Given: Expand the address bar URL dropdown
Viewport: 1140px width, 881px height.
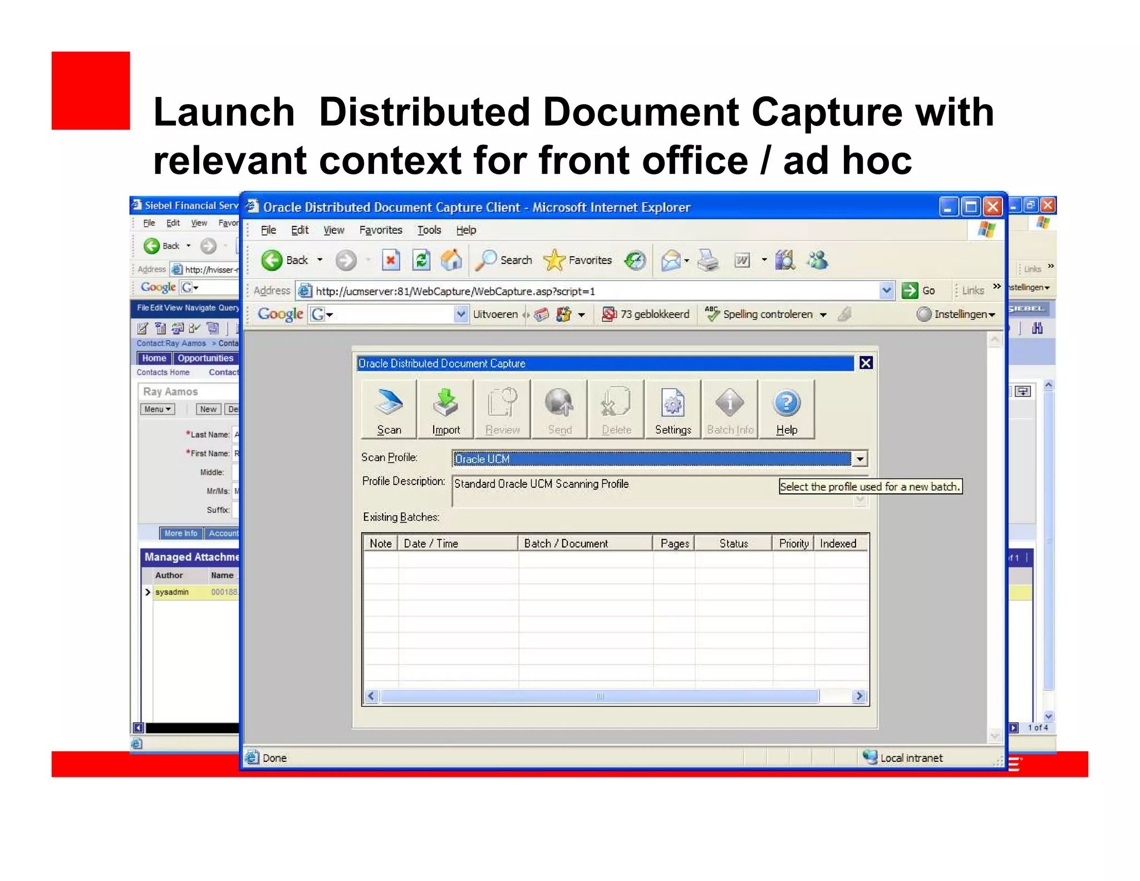Looking at the screenshot, I should click(886, 290).
